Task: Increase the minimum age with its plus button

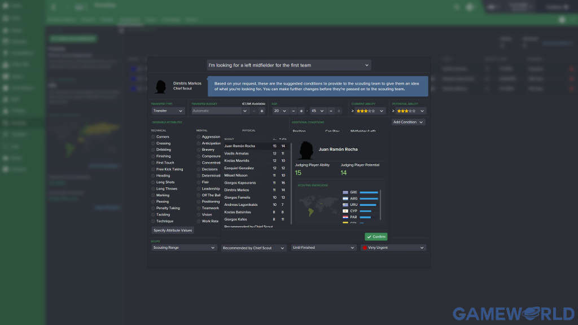Action: pyautogui.click(x=301, y=111)
